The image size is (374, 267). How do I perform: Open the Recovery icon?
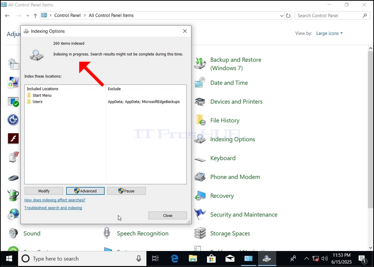pos(200,196)
